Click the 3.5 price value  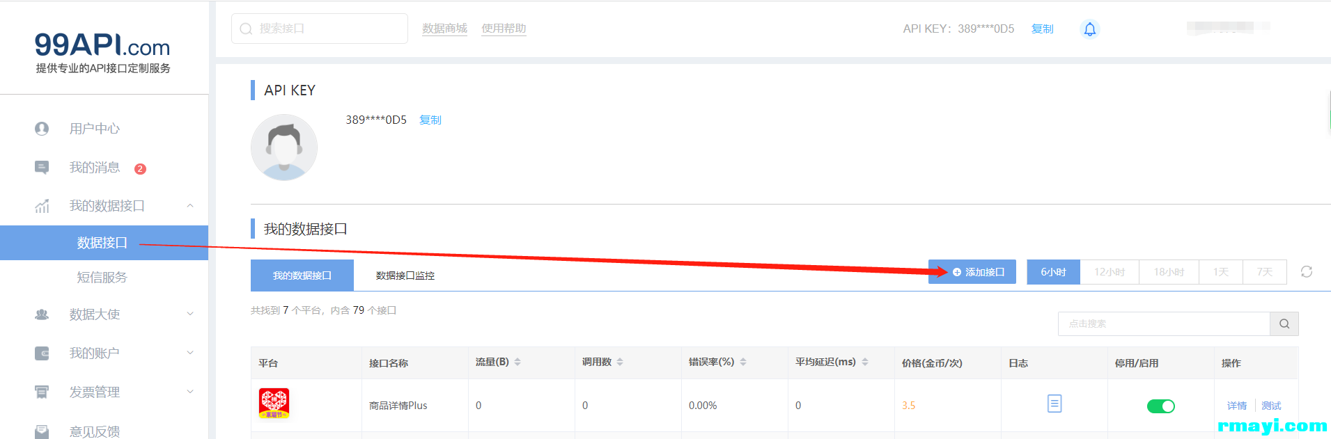point(908,406)
